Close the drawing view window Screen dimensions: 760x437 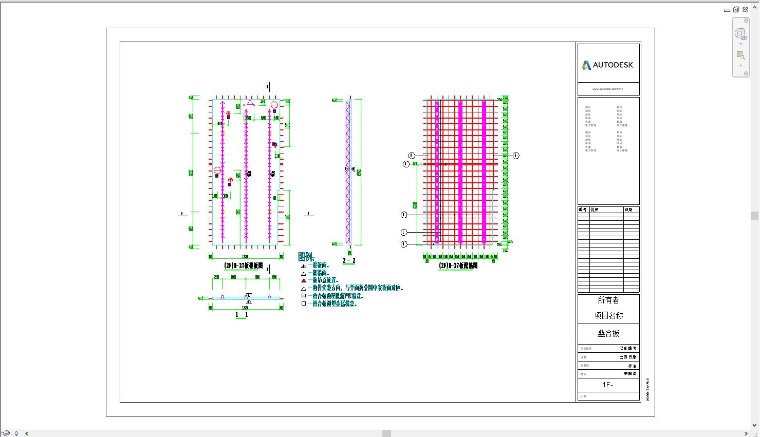point(745,10)
